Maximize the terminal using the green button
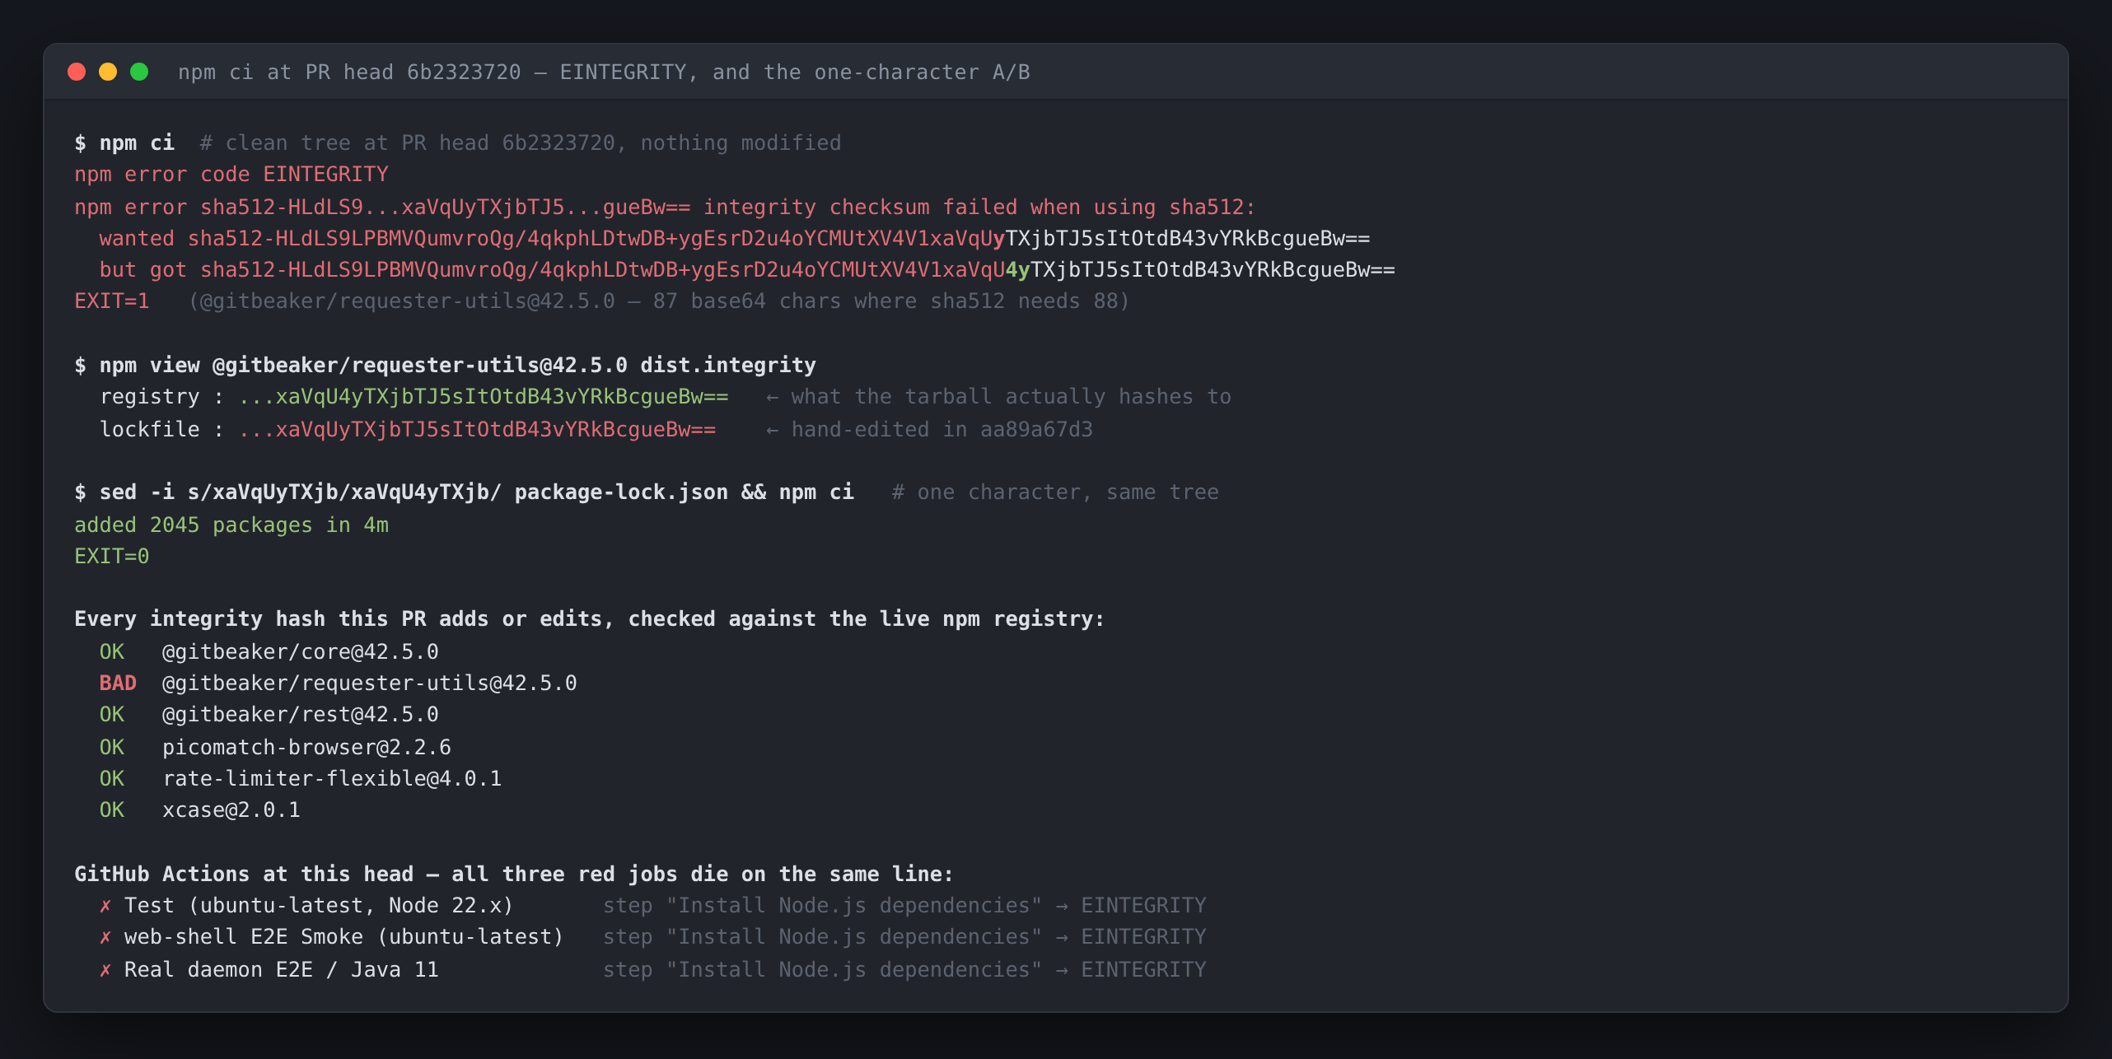This screenshot has width=2112, height=1059. (139, 72)
